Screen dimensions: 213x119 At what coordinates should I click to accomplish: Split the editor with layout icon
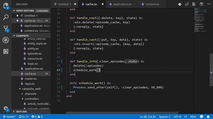click(201, 4)
